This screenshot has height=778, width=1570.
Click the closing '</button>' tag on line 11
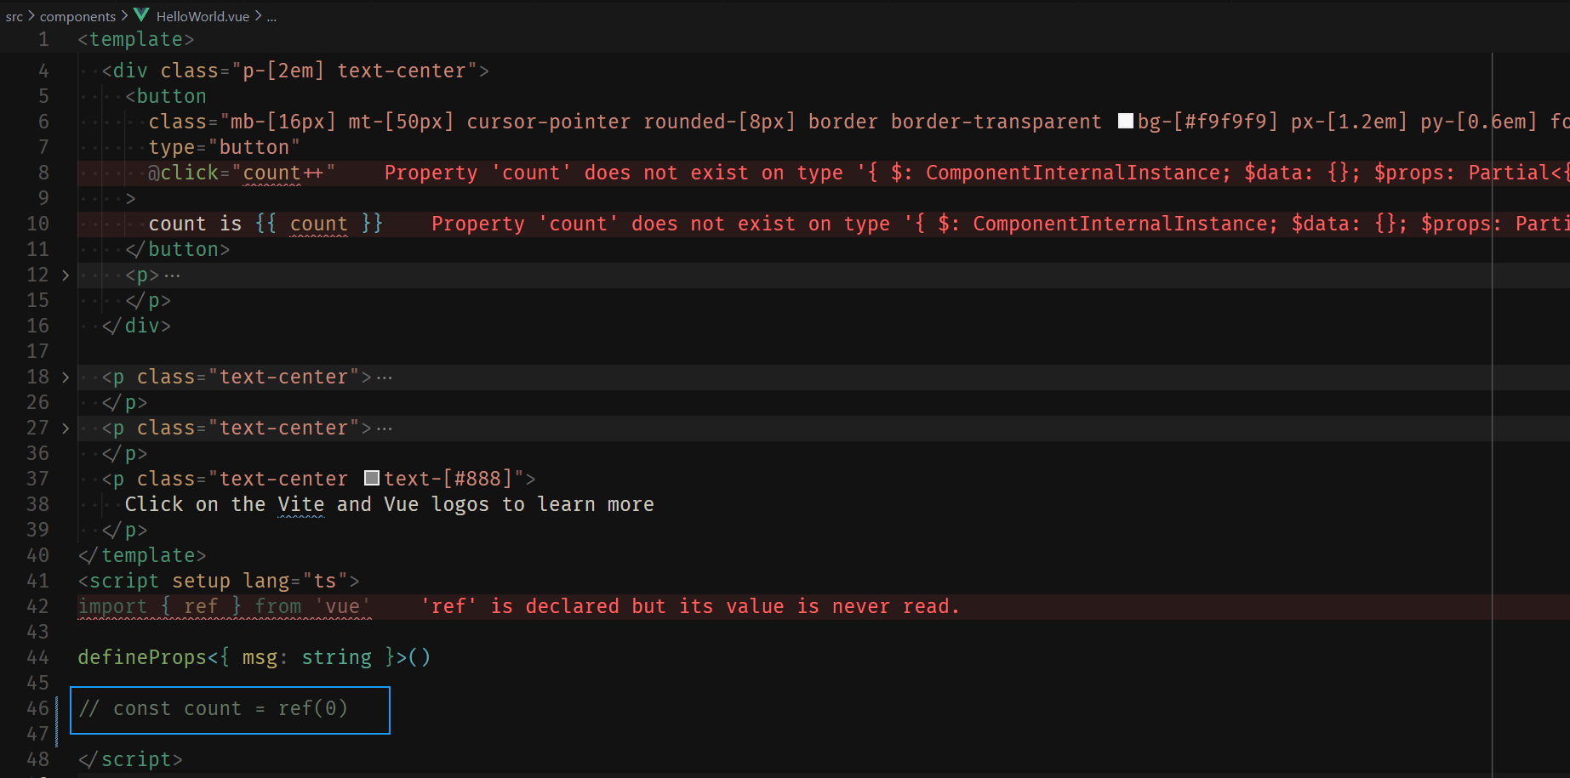coord(178,249)
